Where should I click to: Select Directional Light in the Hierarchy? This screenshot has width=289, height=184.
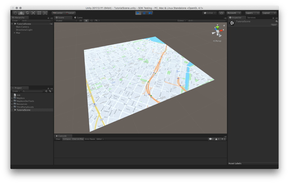(24, 30)
